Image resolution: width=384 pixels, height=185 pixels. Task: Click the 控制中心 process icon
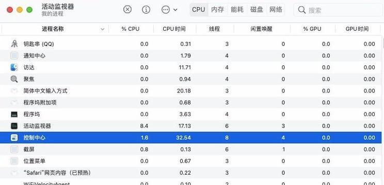[x=14, y=138]
